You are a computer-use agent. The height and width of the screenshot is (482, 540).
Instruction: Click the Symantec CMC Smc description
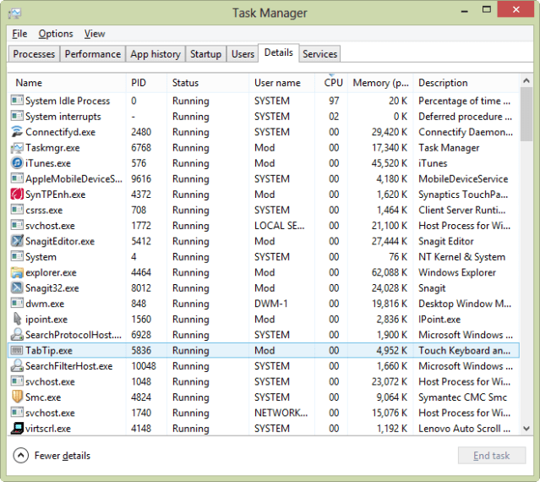(462, 397)
